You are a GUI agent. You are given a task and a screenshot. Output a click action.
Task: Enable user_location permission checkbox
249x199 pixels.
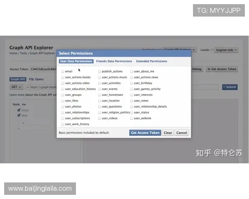click(x=100, y=101)
